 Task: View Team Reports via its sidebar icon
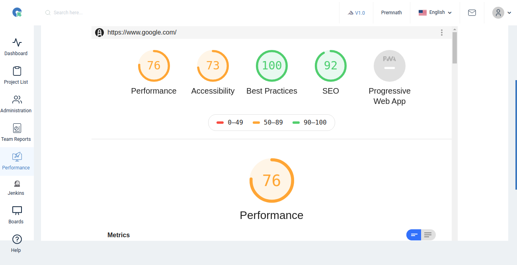click(16, 131)
